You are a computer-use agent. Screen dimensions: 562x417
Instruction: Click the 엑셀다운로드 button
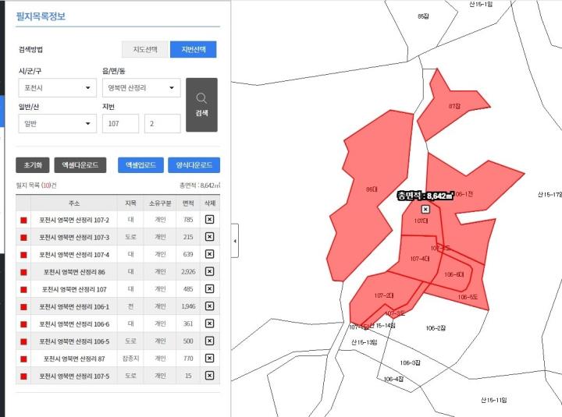[80, 165]
